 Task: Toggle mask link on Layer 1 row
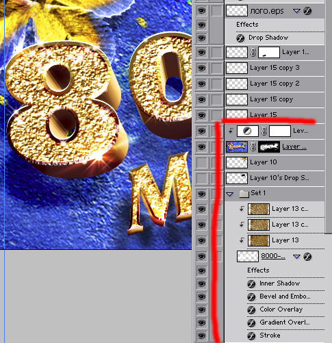(x=253, y=52)
